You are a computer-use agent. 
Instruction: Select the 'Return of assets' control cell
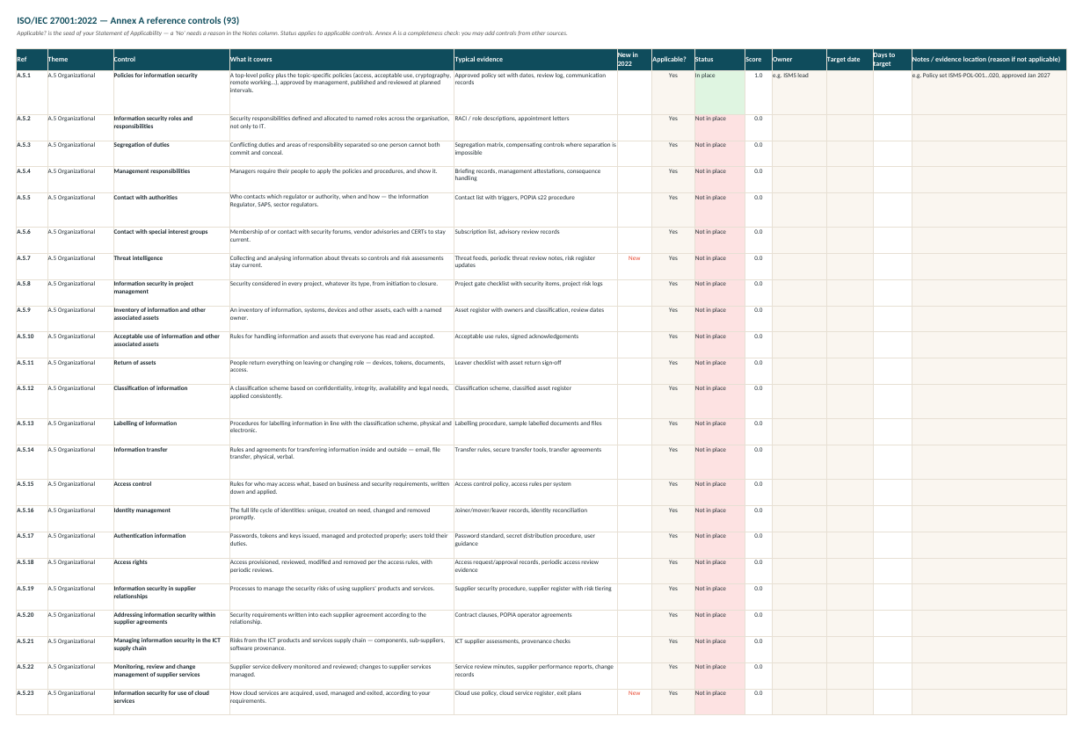(171, 370)
